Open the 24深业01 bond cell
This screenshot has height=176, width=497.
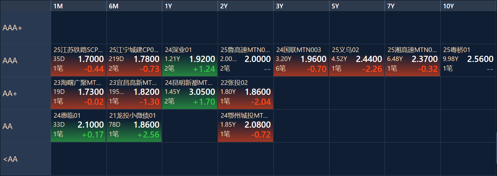click(190, 60)
